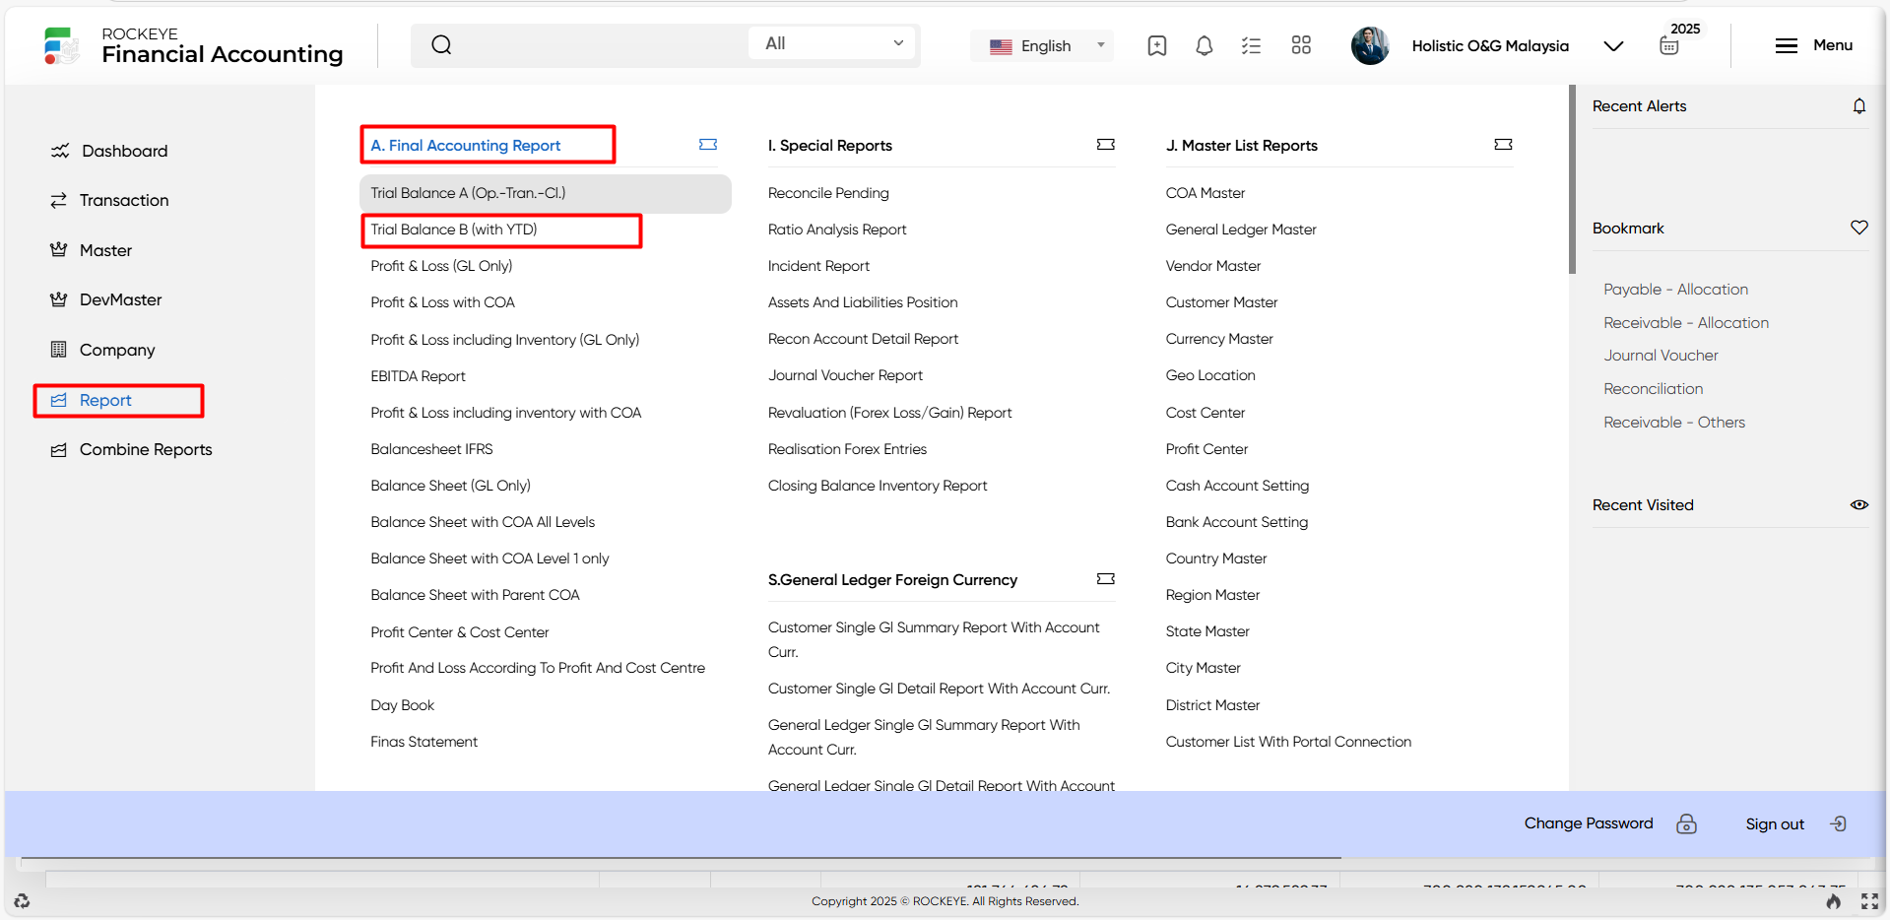The width and height of the screenshot is (1890, 920).
Task: Open Payable - Allocation bookmark
Action: [1675, 290]
